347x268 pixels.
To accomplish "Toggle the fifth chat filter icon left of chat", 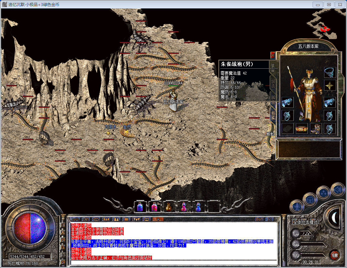I will [x=63, y=255].
